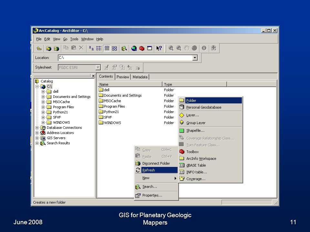Open the ArcToolbox red toolbox icon
310x232 pixels.
(x=142, y=48)
